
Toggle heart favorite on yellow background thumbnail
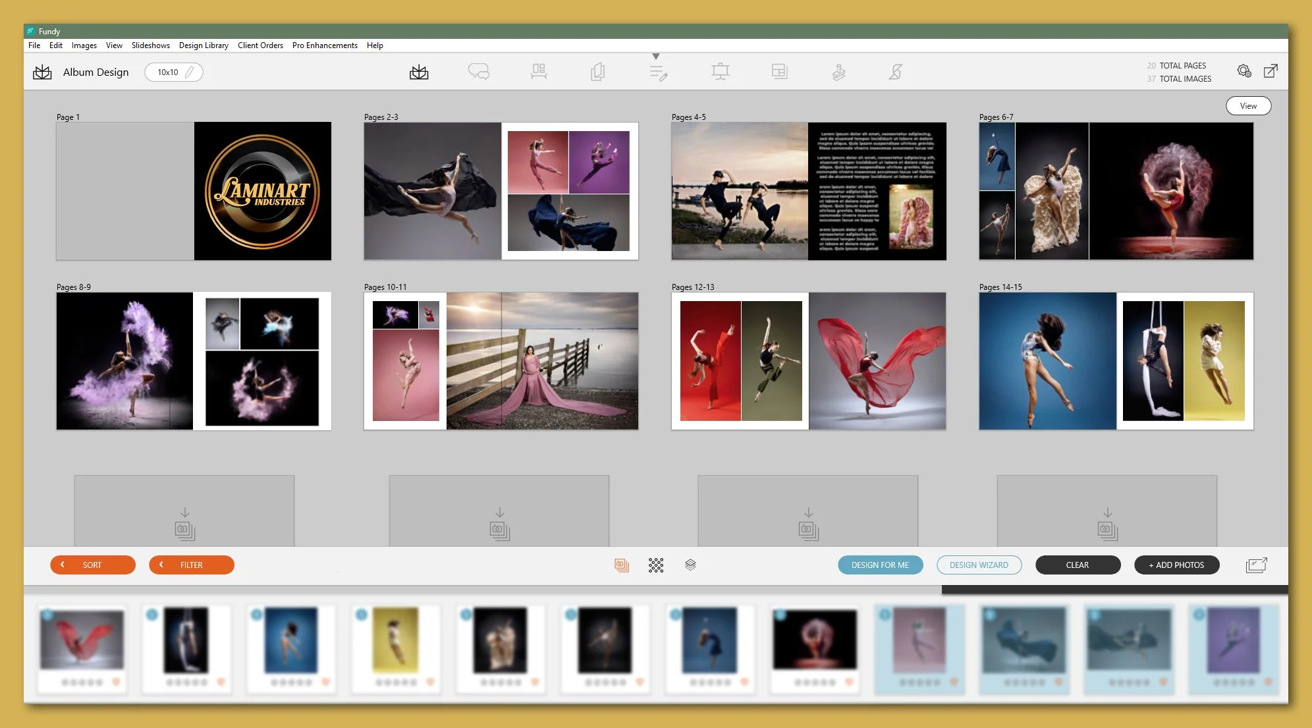(x=431, y=682)
